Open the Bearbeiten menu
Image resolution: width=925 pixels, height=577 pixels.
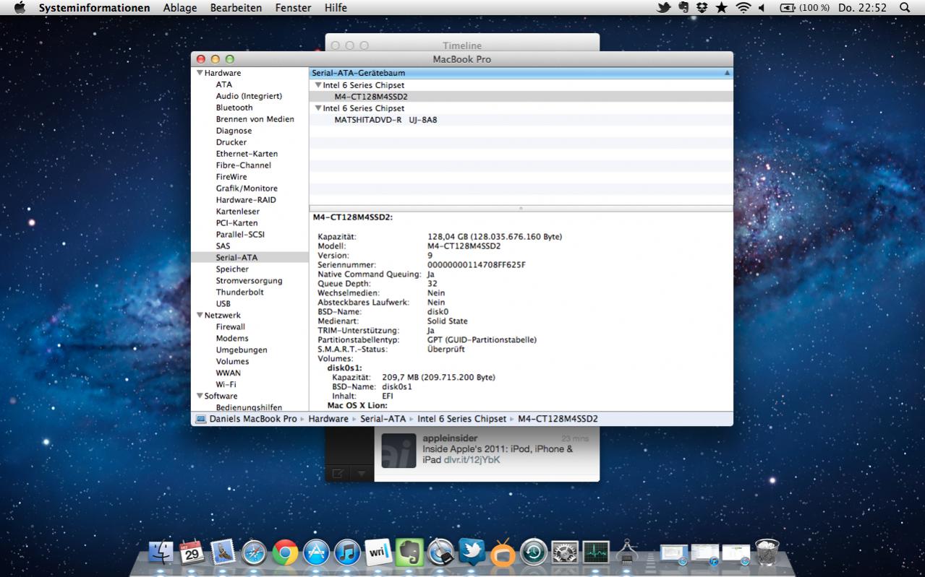(x=236, y=8)
